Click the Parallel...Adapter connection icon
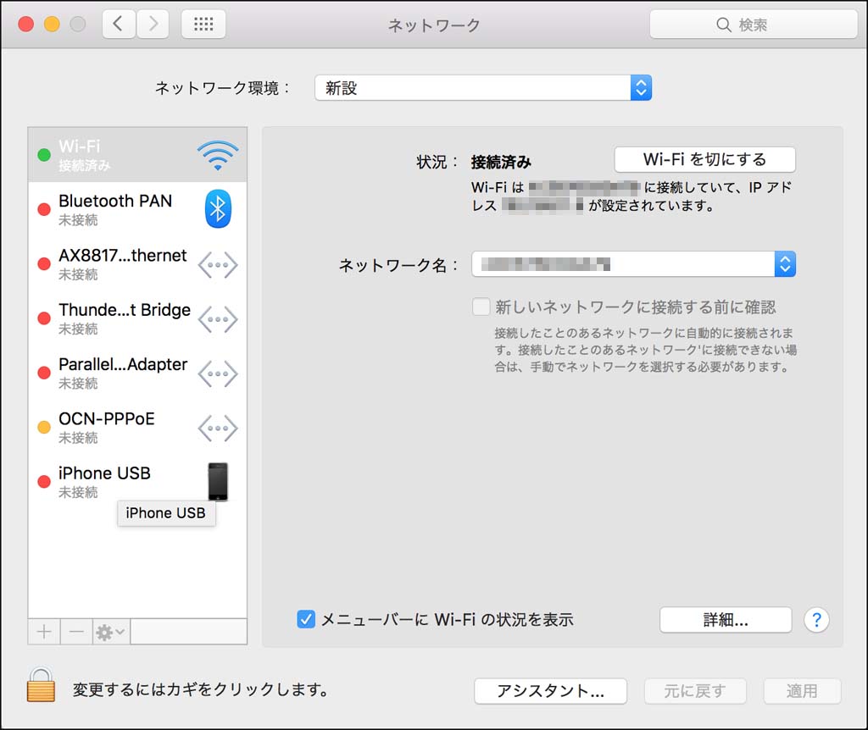Image resolution: width=868 pixels, height=730 pixels. (218, 373)
